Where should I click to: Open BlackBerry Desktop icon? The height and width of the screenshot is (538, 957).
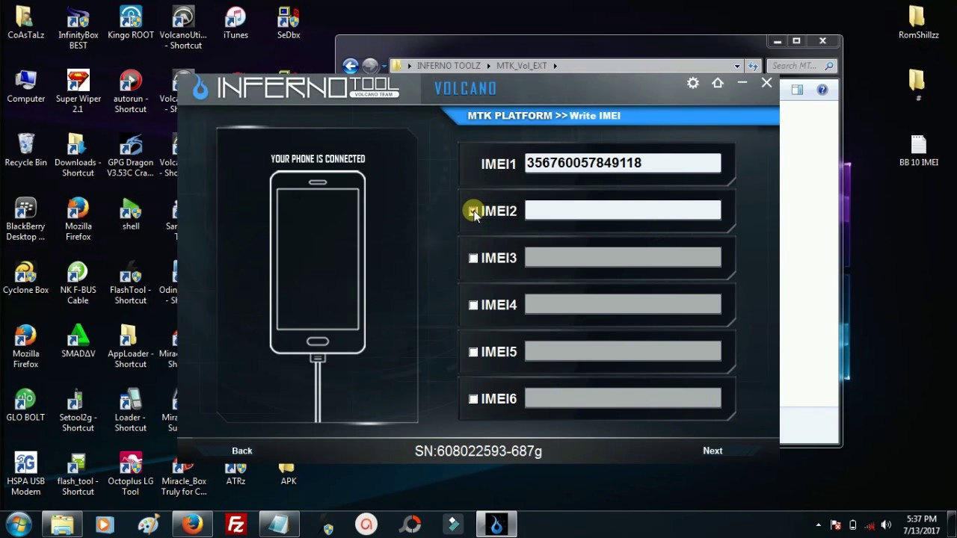25,219
